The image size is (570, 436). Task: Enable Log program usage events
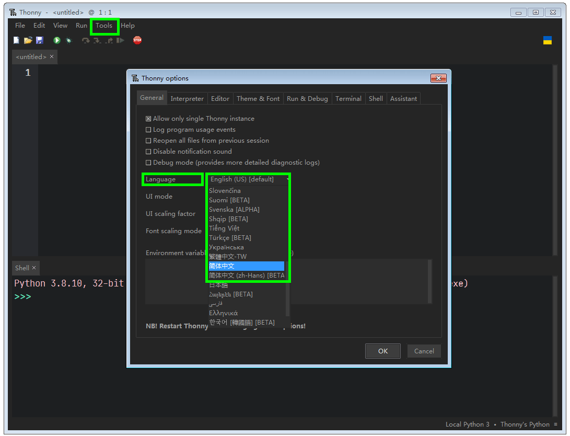[x=148, y=130]
